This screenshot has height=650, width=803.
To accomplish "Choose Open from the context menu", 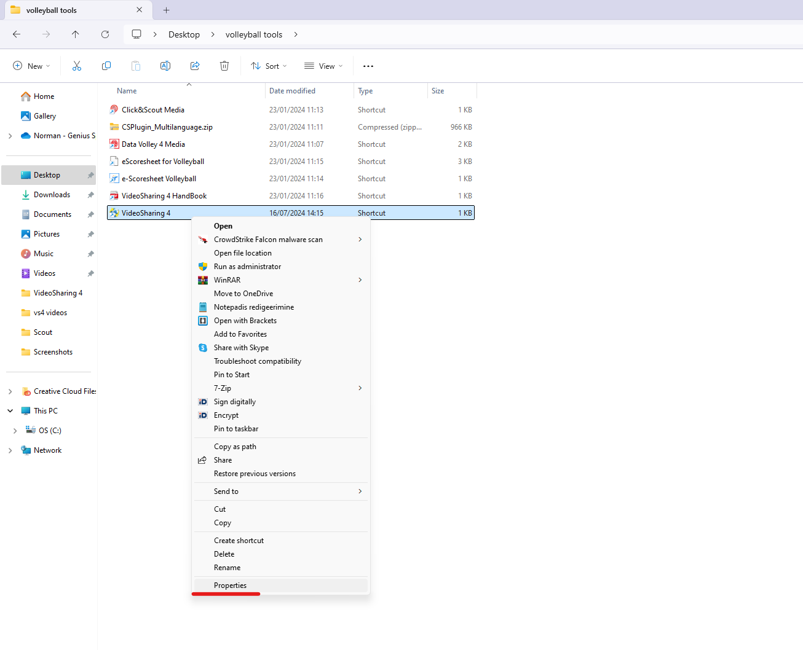I will pos(282,226).
